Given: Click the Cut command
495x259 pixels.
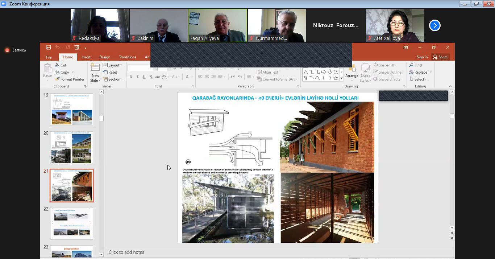Looking at the screenshot, I should point(61,65).
